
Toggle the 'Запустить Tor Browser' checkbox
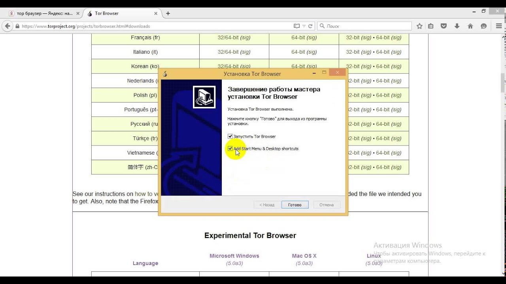click(x=230, y=136)
